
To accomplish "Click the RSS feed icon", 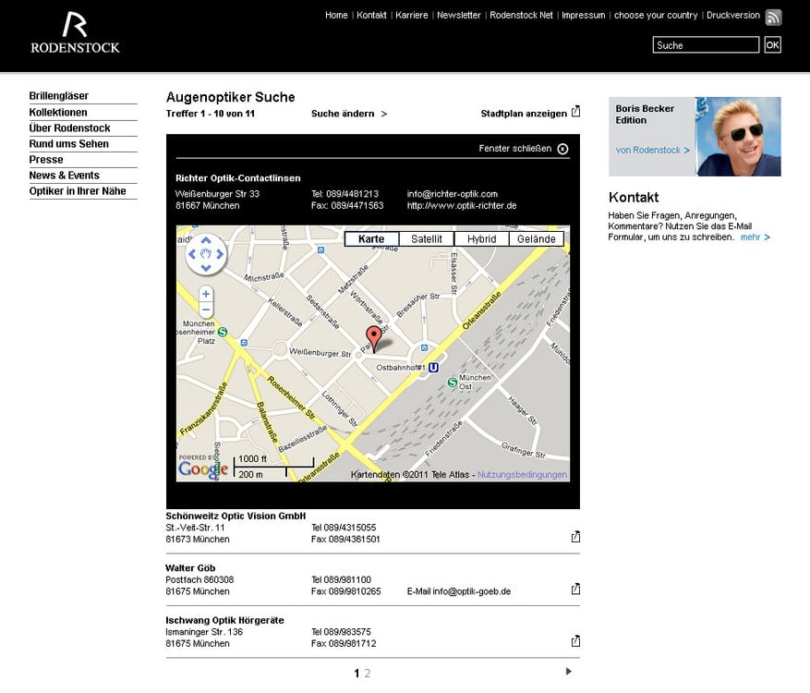I will tap(773, 17).
